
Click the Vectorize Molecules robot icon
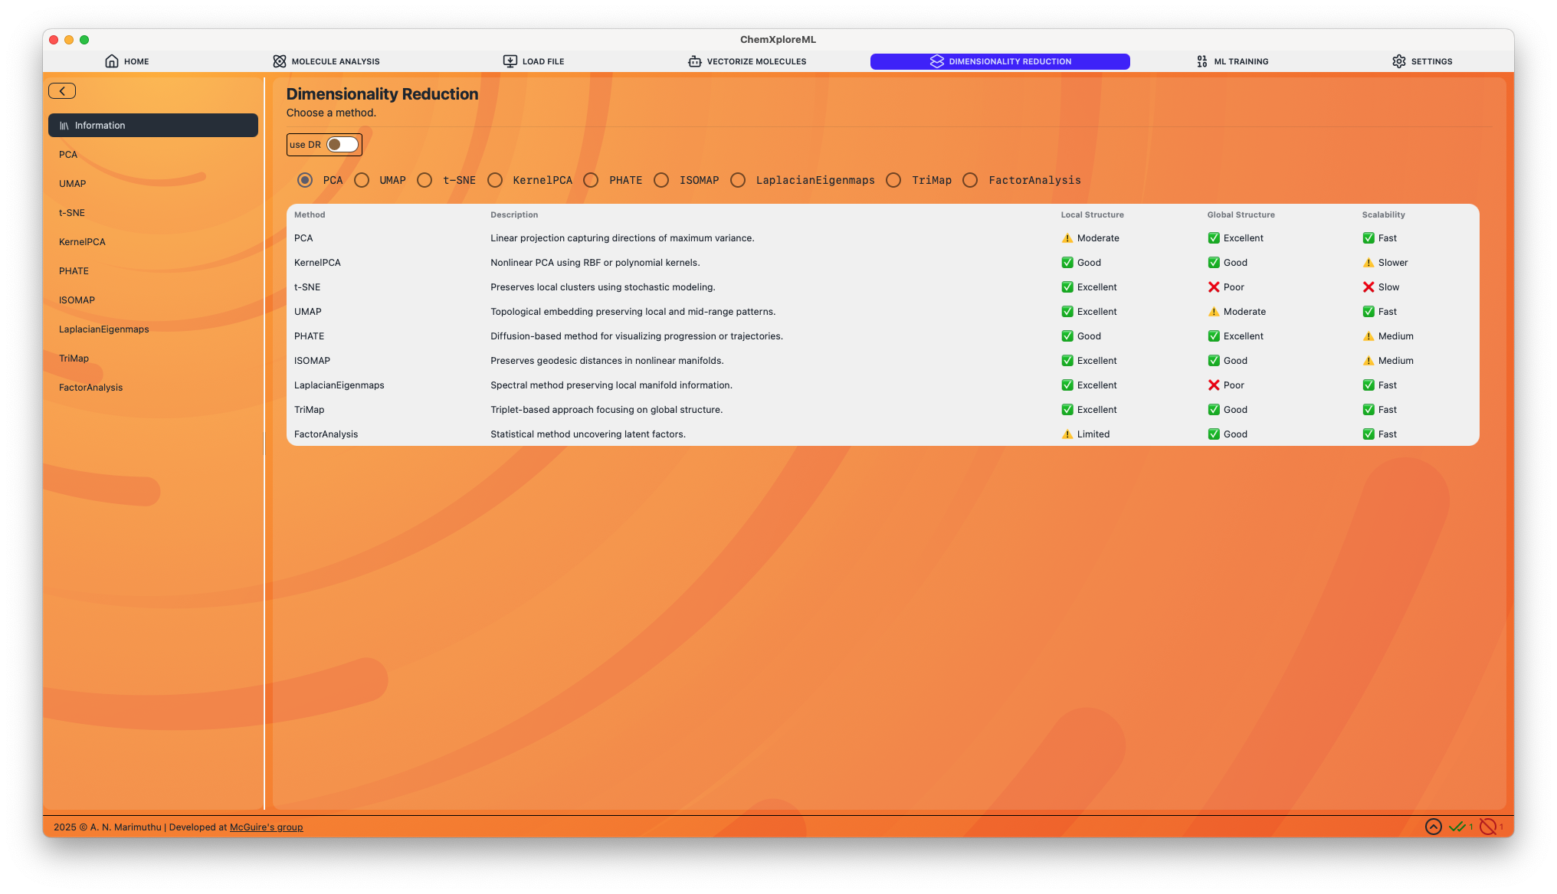pyautogui.click(x=695, y=61)
